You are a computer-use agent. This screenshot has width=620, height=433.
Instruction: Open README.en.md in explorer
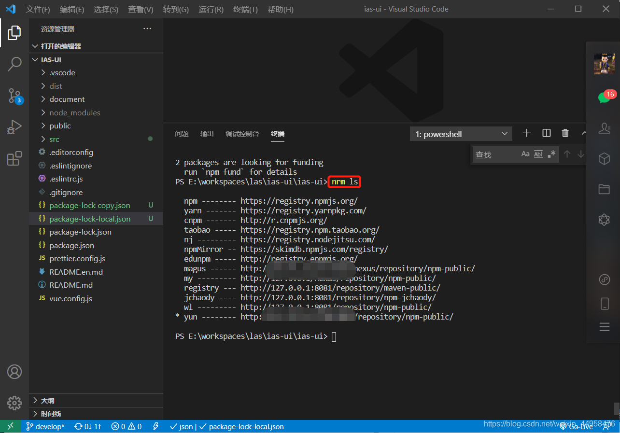[x=96, y=272]
